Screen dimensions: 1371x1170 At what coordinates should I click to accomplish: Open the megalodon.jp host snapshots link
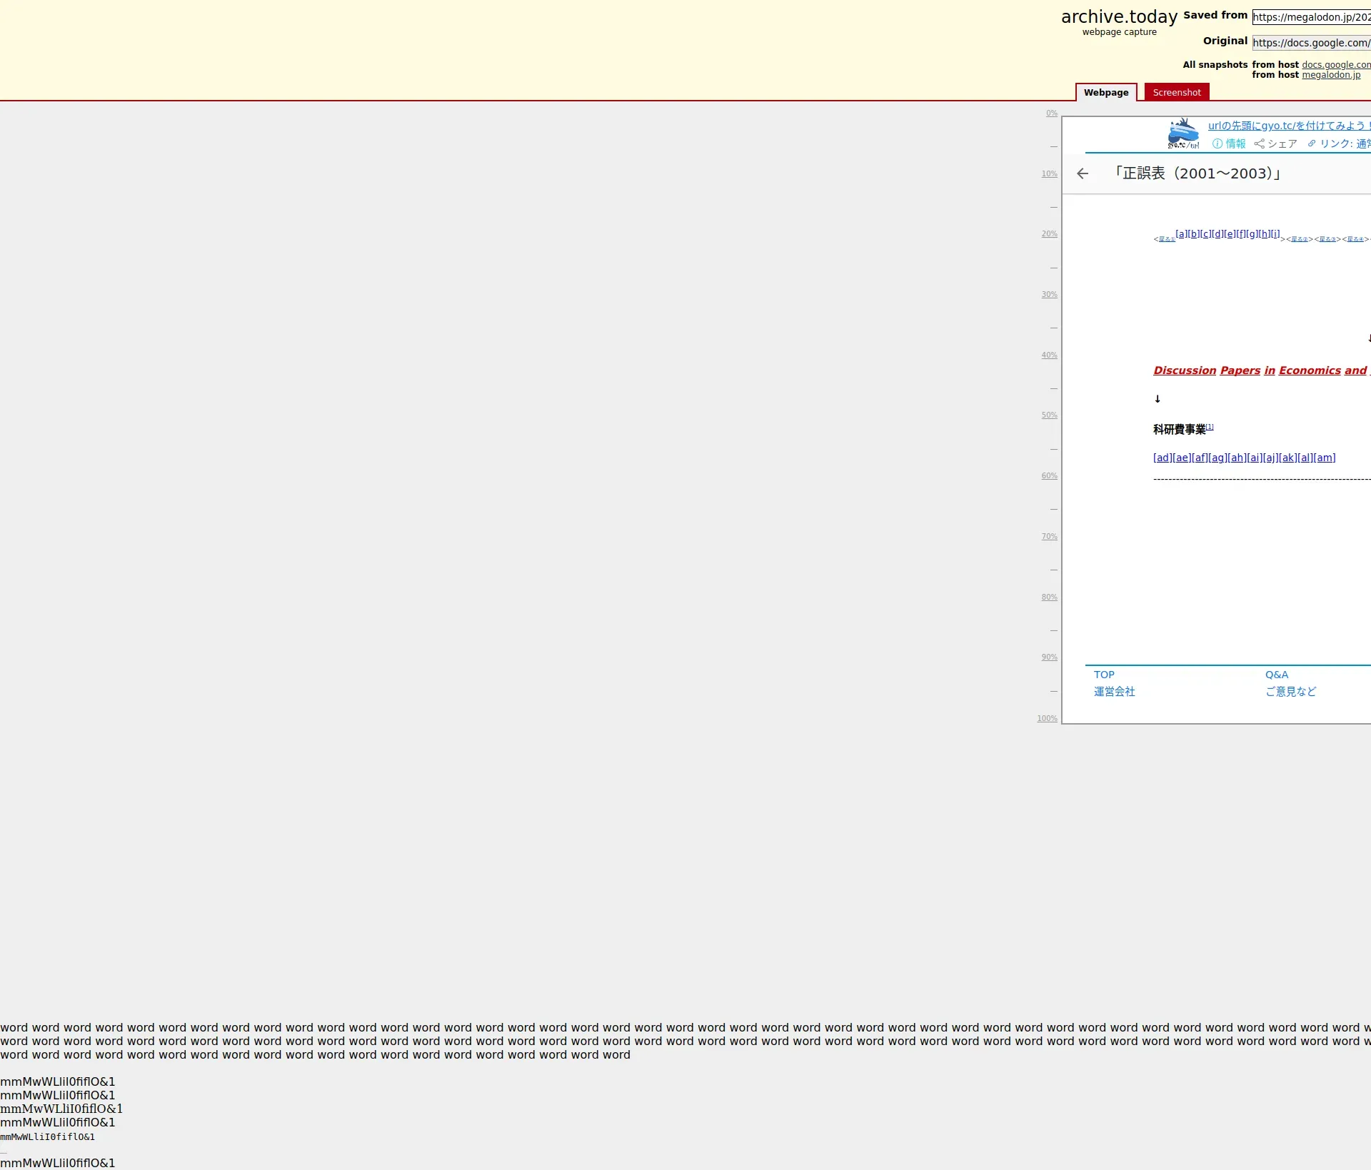coord(1330,75)
